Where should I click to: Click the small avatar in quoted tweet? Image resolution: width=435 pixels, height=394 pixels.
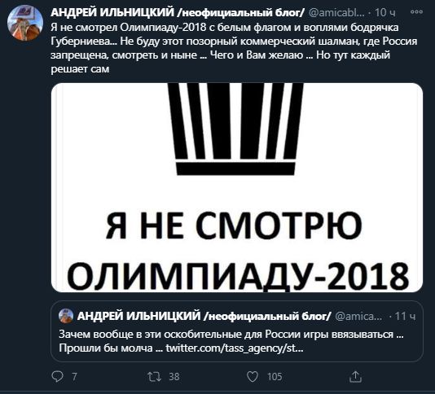66,316
